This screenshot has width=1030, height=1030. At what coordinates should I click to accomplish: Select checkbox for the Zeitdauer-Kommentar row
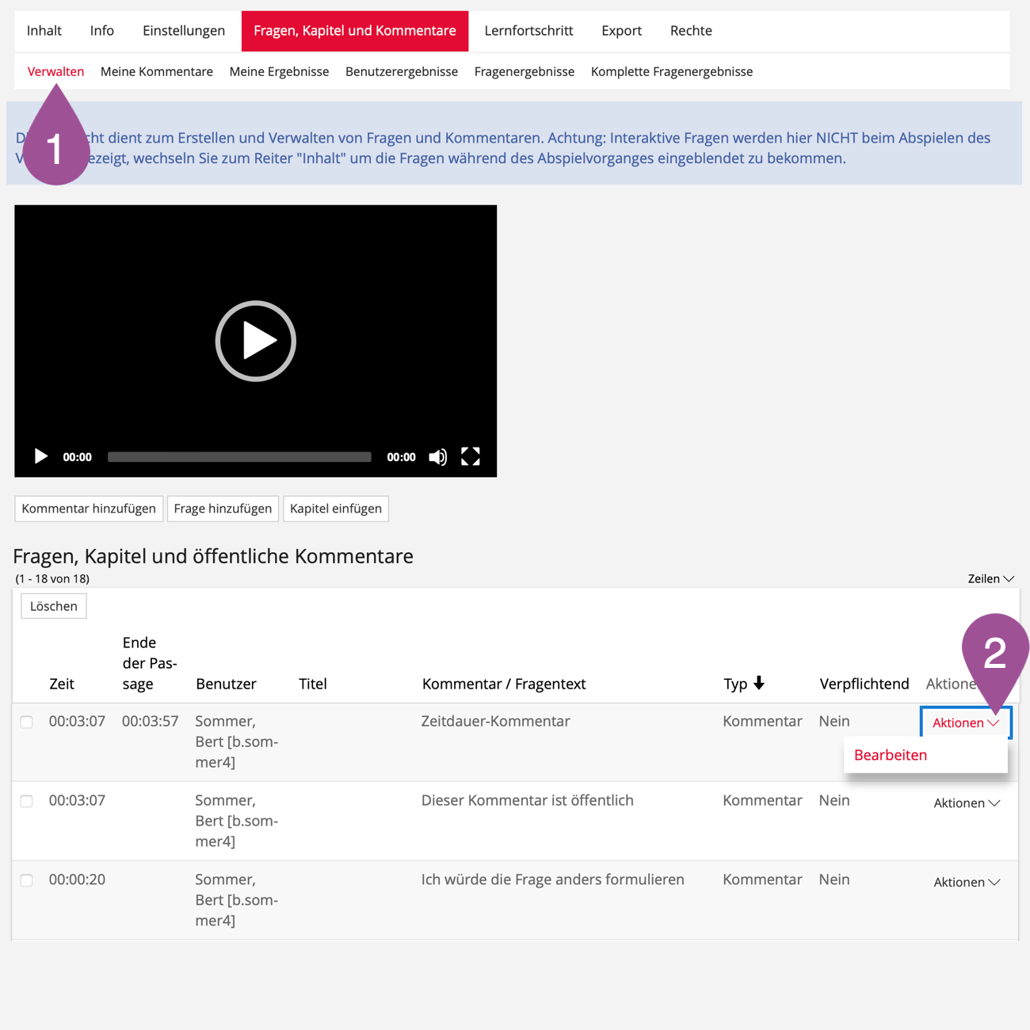click(x=27, y=722)
